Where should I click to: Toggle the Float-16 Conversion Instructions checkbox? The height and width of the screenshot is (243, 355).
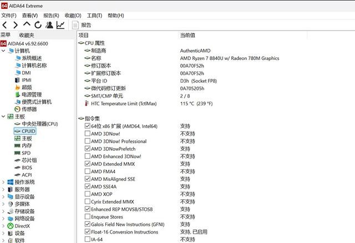[88, 232]
